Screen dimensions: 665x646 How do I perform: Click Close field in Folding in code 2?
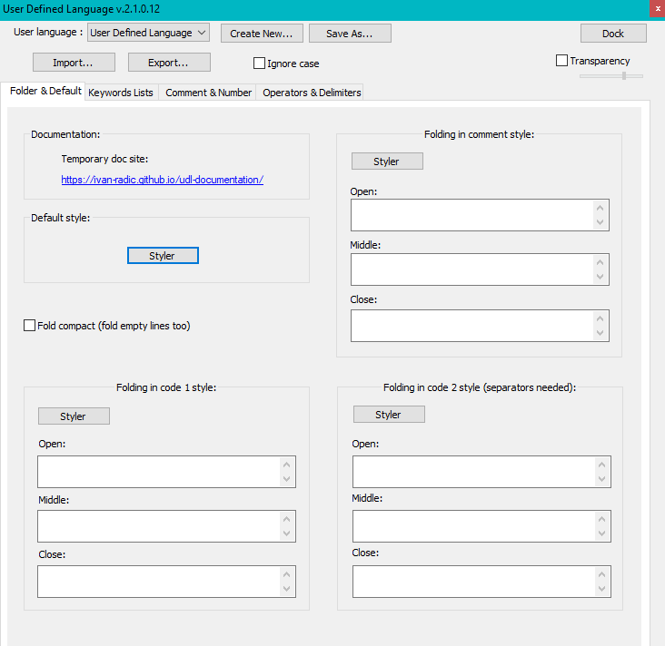click(473, 582)
